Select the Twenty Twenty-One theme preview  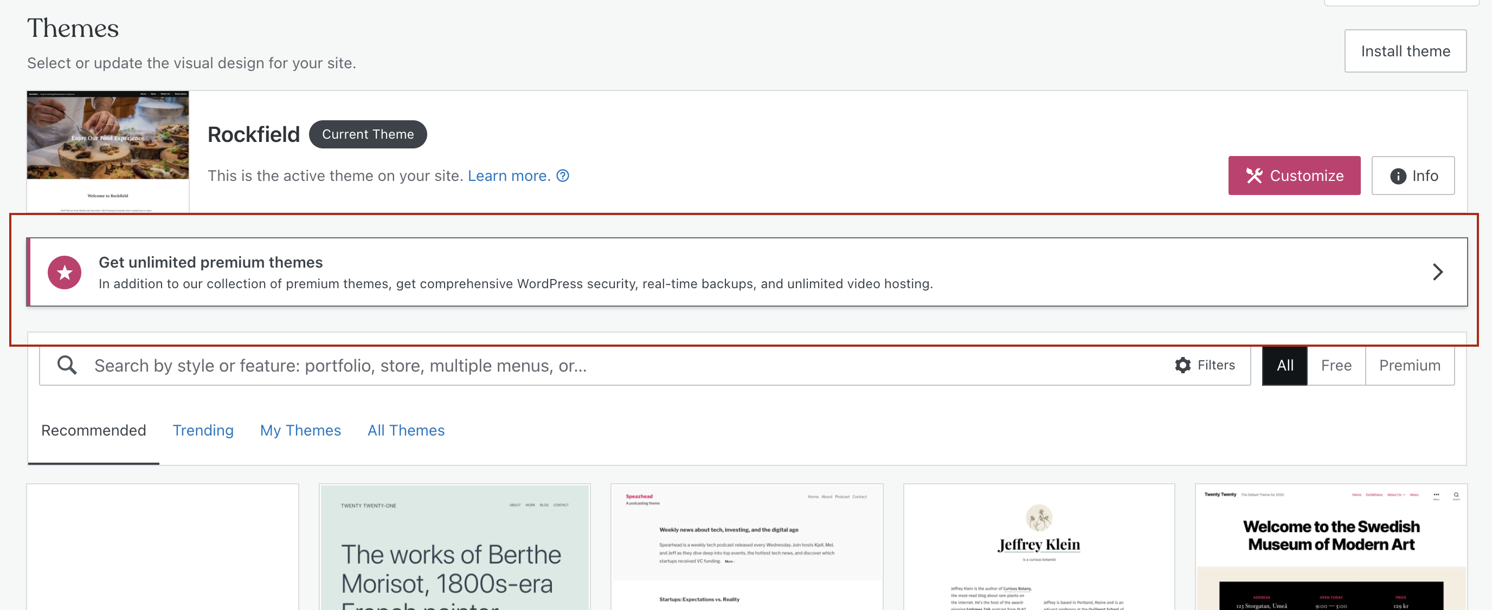point(455,547)
